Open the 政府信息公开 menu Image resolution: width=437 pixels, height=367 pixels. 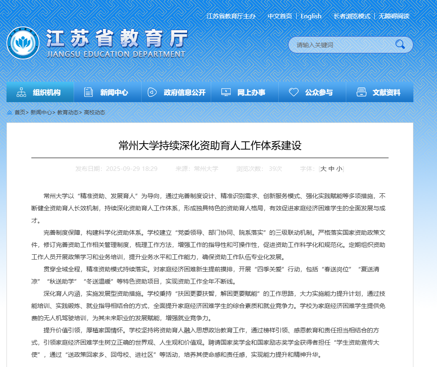pyautogui.click(x=184, y=93)
